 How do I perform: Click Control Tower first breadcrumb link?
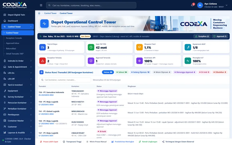[50, 13]
